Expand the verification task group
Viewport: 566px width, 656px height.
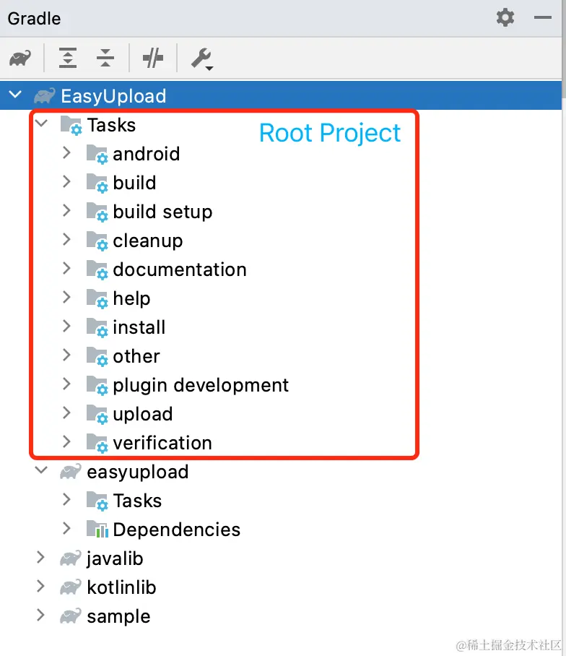tap(66, 441)
